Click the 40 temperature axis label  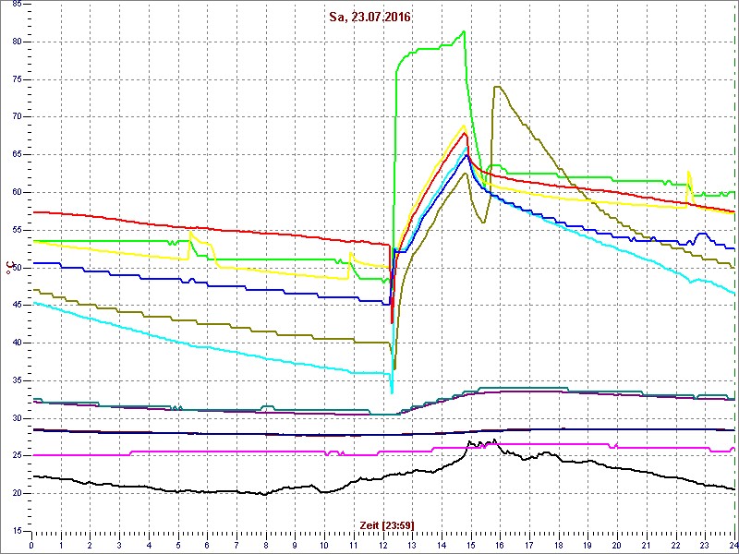17,343
